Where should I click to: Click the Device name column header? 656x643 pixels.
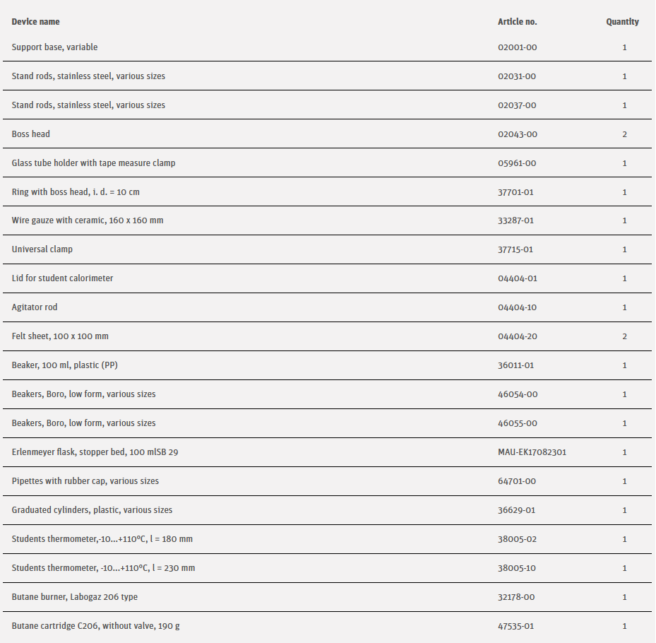35,22
